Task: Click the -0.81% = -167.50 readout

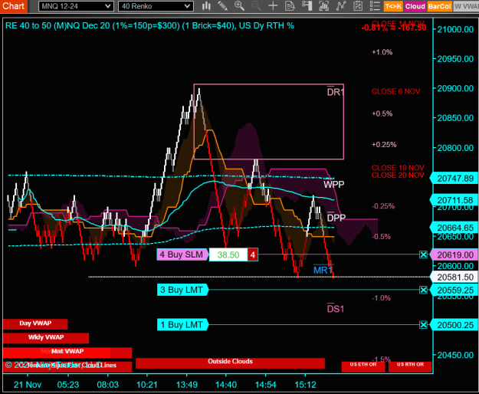Action: click(x=393, y=28)
